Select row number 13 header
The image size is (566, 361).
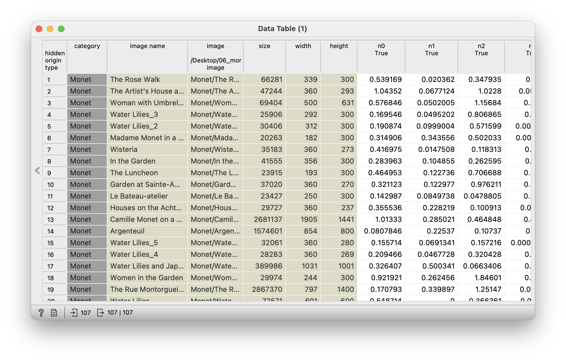(55, 220)
